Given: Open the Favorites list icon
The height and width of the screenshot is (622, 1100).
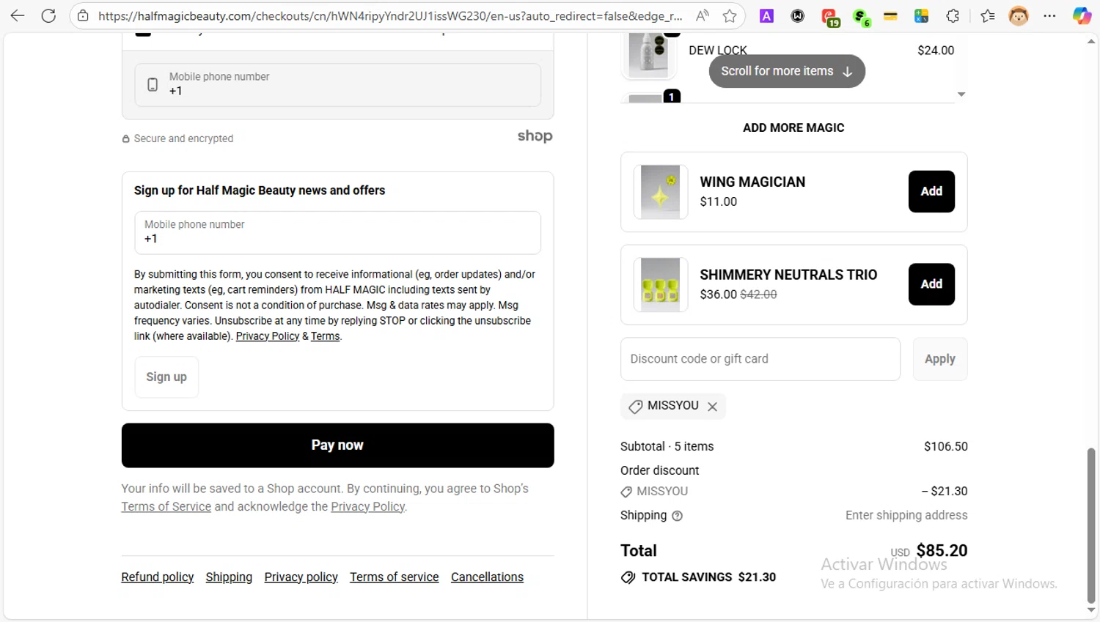Looking at the screenshot, I should tap(987, 15).
